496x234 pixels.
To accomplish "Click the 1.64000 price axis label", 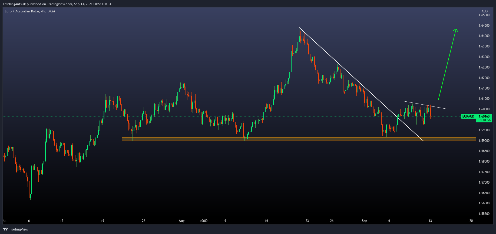I will pyautogui.click(x=484, y=36).
